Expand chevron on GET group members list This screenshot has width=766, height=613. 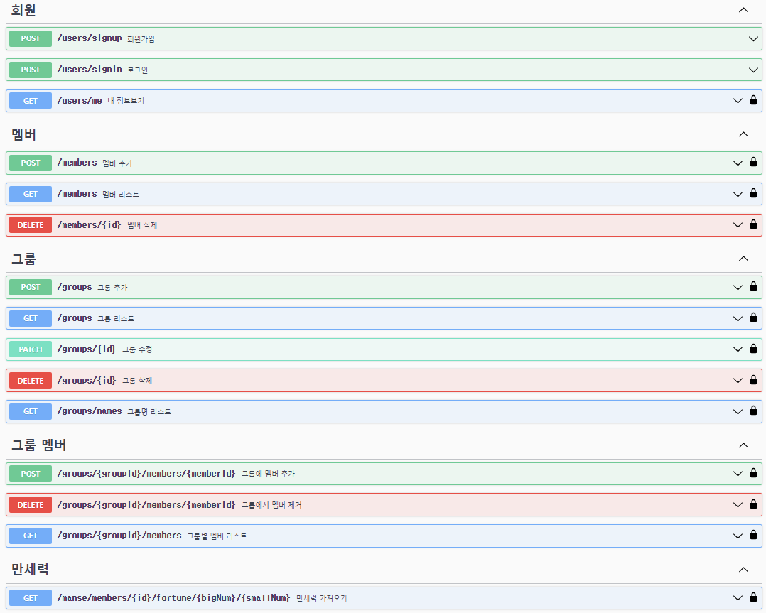[738, 536]
